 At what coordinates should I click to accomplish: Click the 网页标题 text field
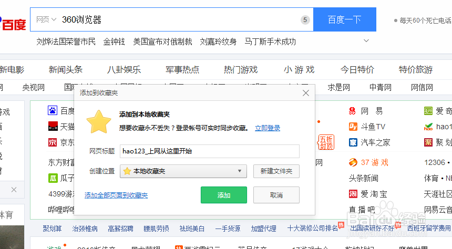(210, 151)
